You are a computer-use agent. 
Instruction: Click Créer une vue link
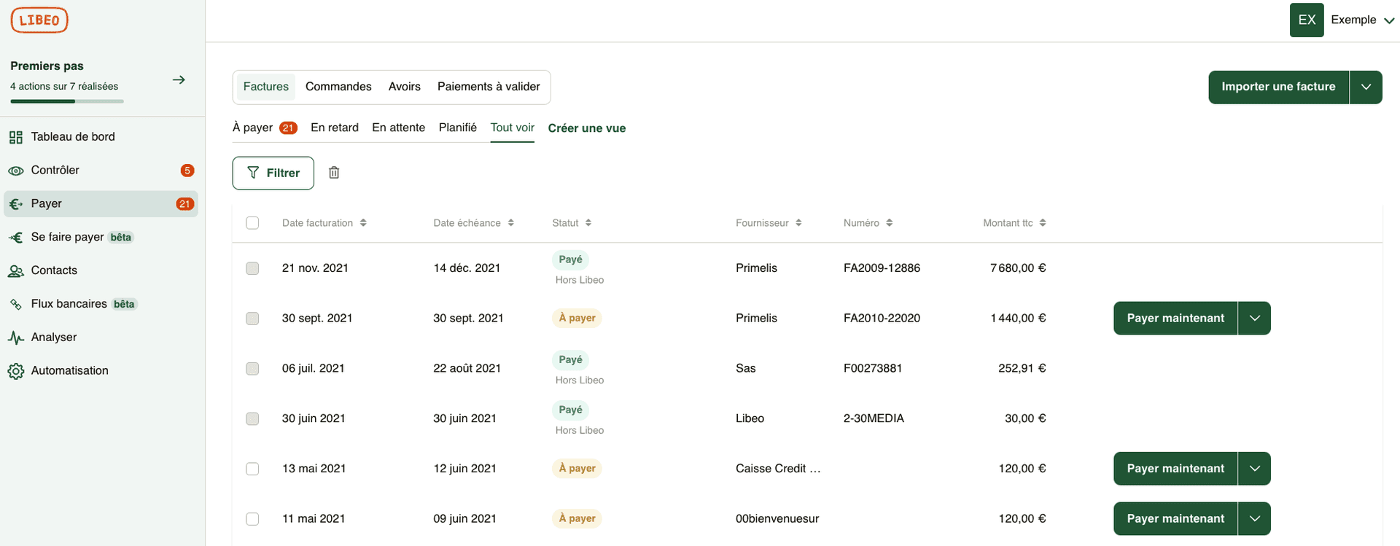click(587, 128)
